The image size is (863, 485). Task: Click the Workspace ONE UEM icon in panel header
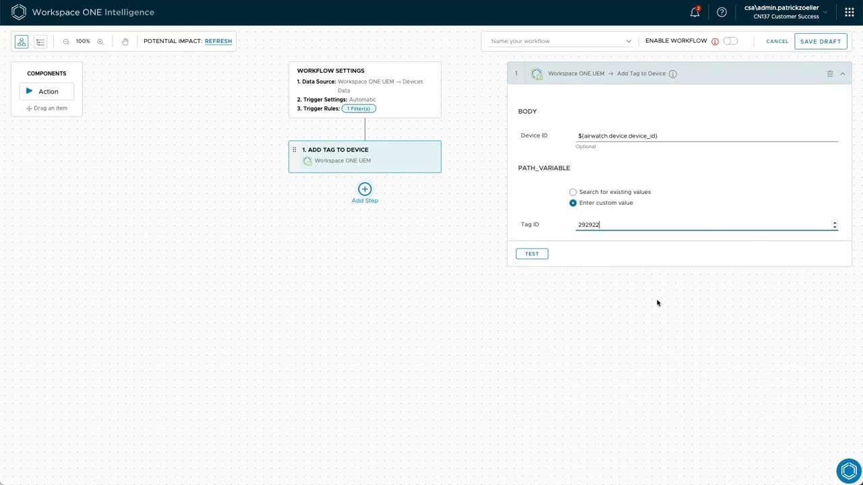[537, 74]
